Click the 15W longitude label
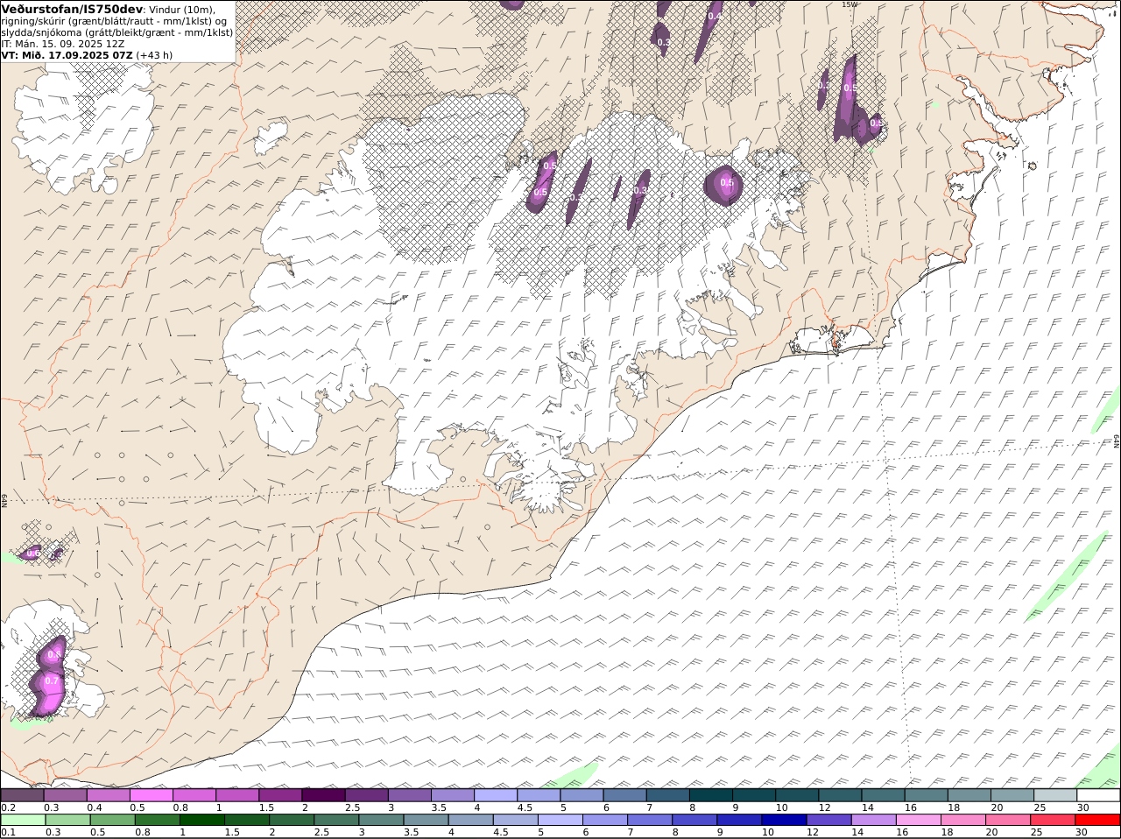This screenshot has height=839, width=1121. [x=849, y=4]
